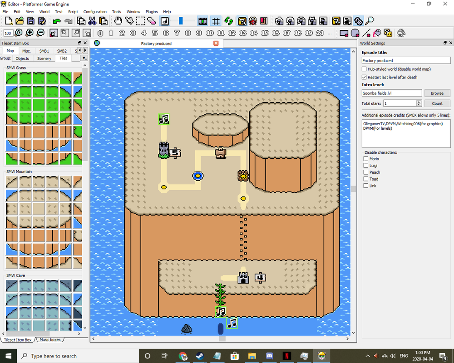Open the File menu

(5, 12)
